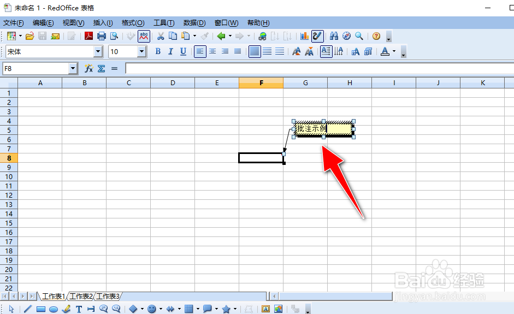The width and height of the screenshot is (514, 314).
Task: Click the Sum sigma button
Action: click(x=101, y=68)
